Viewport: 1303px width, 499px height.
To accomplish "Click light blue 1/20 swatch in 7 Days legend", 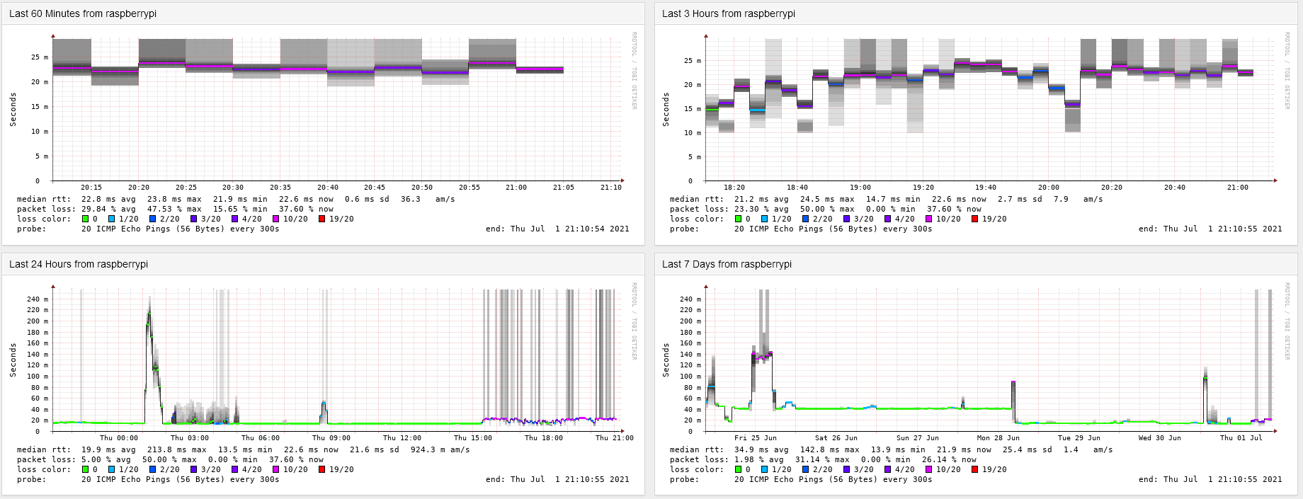I will pyautogui.click(x=765, y=470).
